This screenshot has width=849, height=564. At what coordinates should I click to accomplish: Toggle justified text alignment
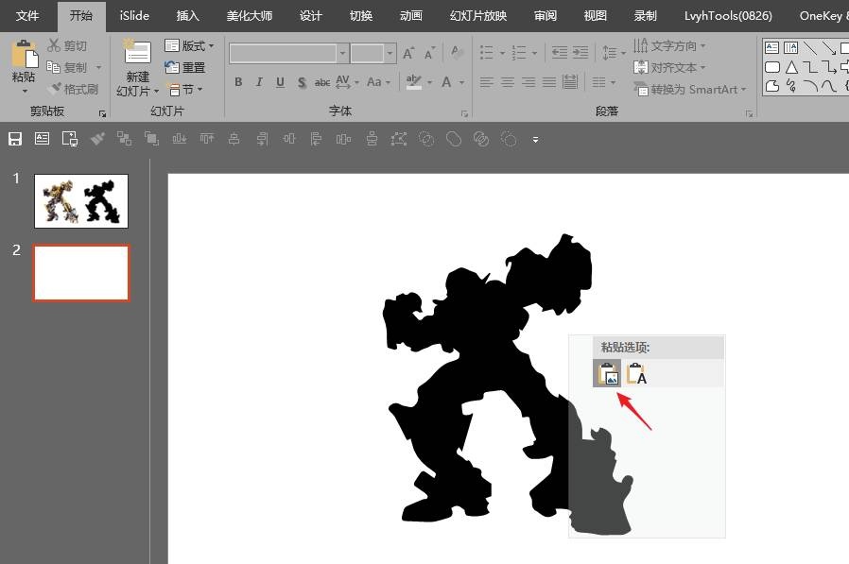click(x=549, y=82)
